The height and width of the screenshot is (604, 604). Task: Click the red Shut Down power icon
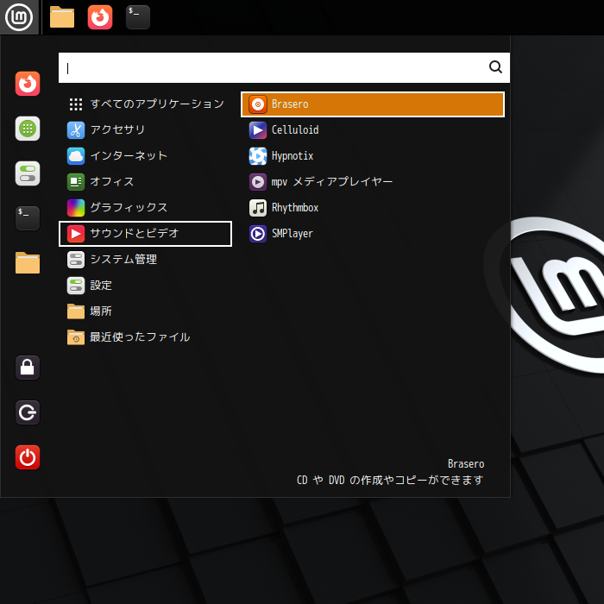28,457
